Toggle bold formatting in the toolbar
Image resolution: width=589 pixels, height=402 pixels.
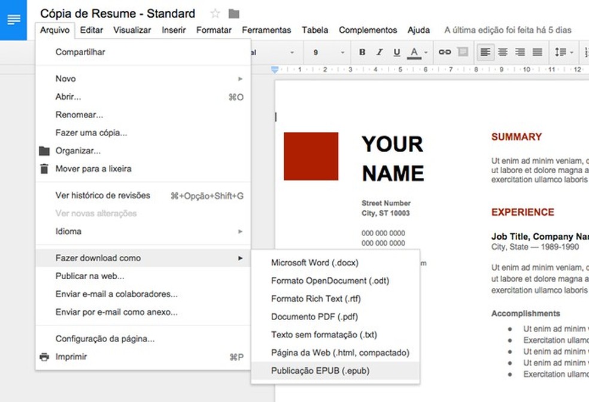(x=362, y=53)
